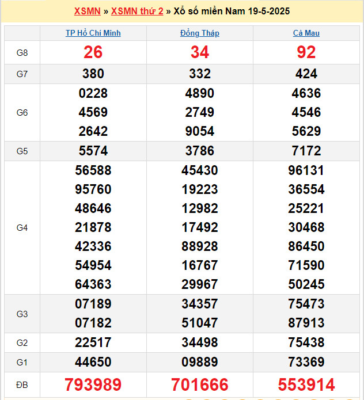
Task: Click the G2 number 22517
Action: (93, 342)
